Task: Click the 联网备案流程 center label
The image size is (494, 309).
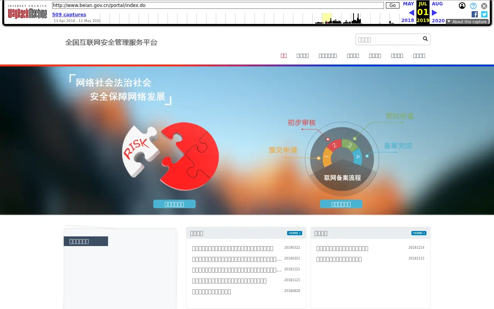Action: click(x=342, y=178)
